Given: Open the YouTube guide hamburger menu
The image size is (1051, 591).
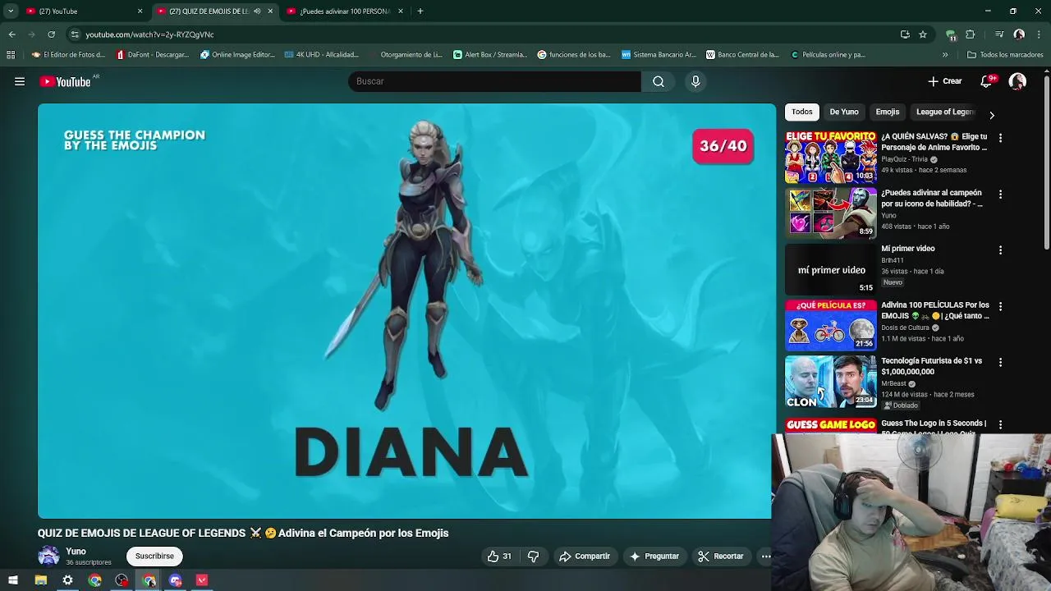Looking at the screenshot, I should click(20, 81).
